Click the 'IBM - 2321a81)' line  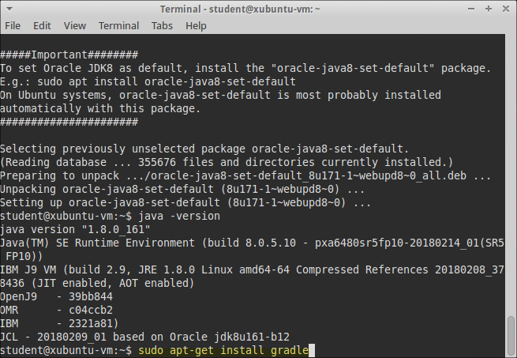pos(59,324)
